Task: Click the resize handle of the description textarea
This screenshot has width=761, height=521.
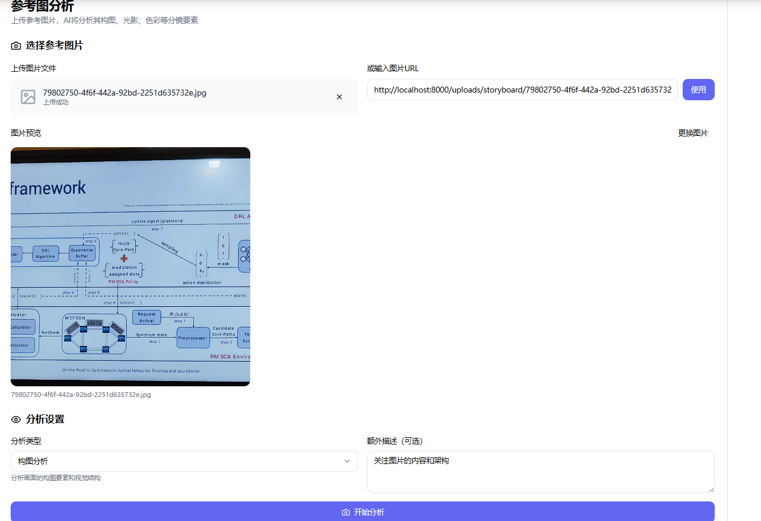Action: point(711,489)
